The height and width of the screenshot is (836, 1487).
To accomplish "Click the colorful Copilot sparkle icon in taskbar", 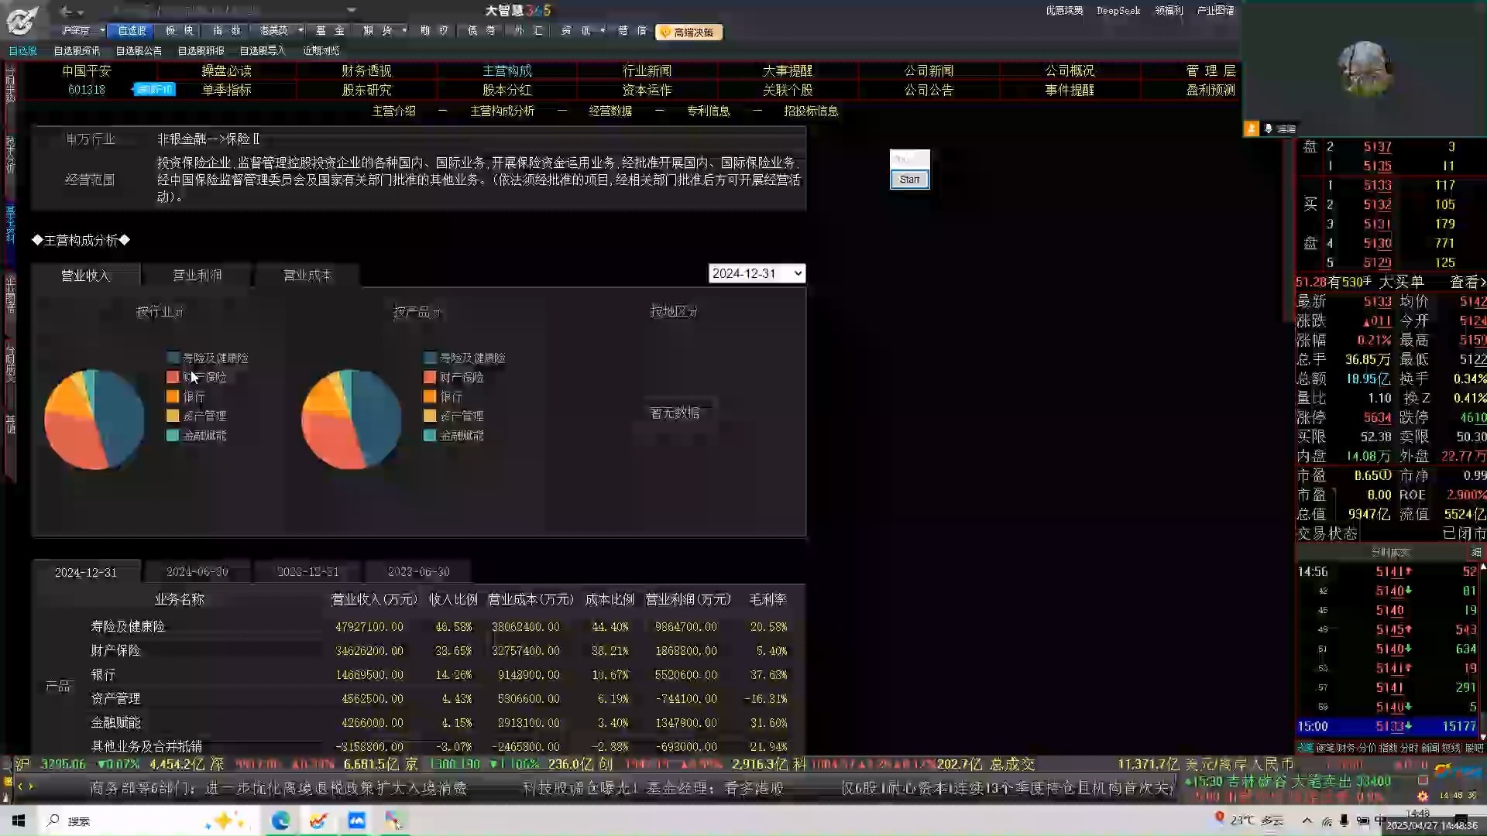I will 225,821.
